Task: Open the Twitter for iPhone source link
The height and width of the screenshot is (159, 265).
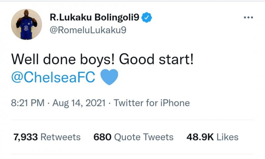Action: click(152, 103)
